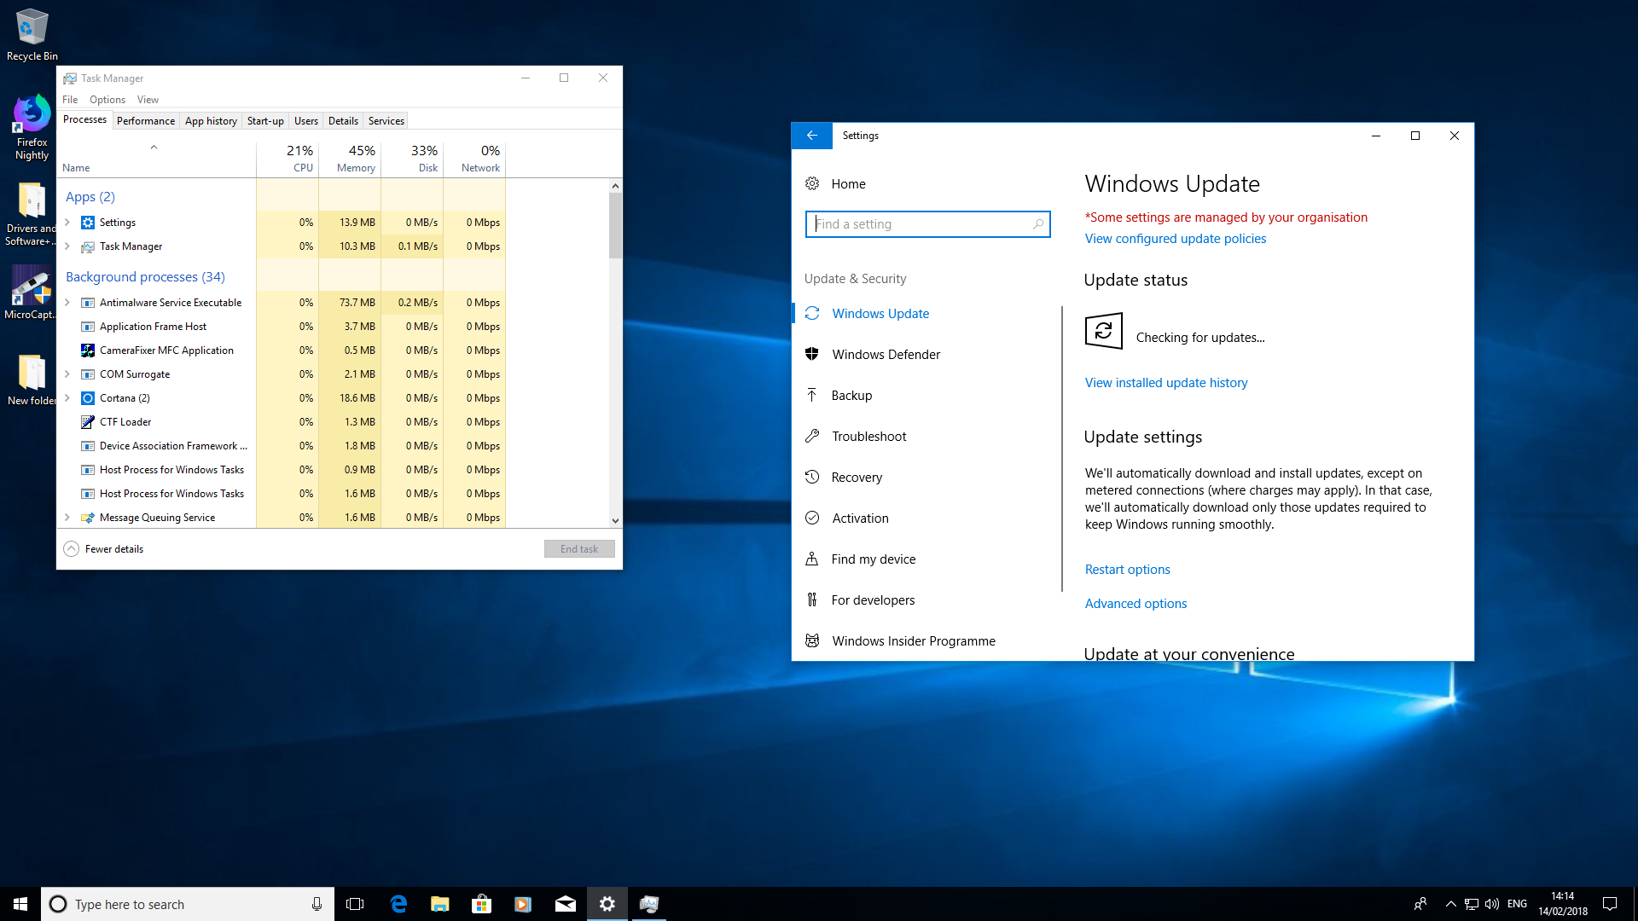Open Microsoft Store from the taskbar

(482, 904)
